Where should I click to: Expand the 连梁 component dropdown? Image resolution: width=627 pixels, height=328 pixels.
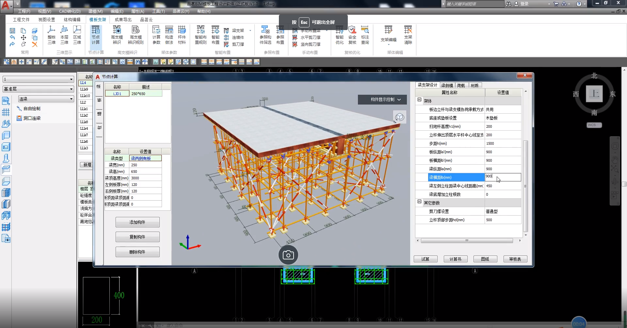coord(46,99)
